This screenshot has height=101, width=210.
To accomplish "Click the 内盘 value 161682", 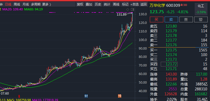I will pyautogui.click(x=201, y=94).
